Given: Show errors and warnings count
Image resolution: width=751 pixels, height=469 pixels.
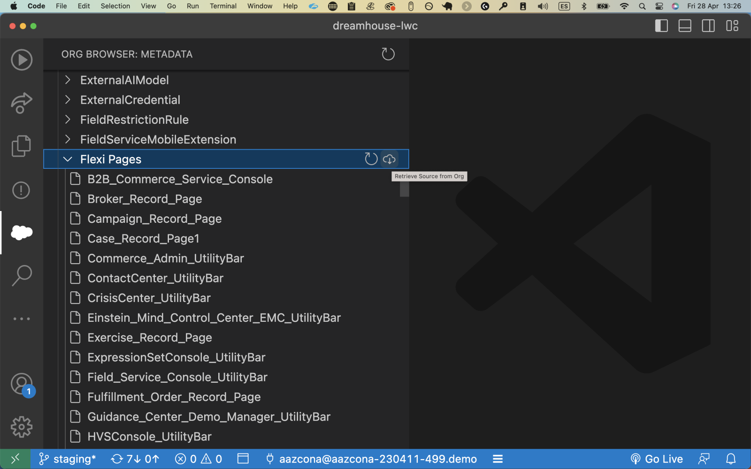Looking at the screenshot, I should coord(199,459).
